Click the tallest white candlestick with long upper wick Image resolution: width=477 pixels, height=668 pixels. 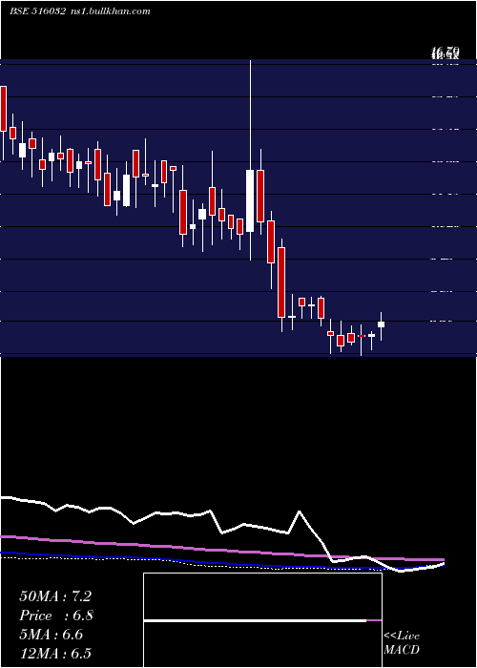[250, 159]
